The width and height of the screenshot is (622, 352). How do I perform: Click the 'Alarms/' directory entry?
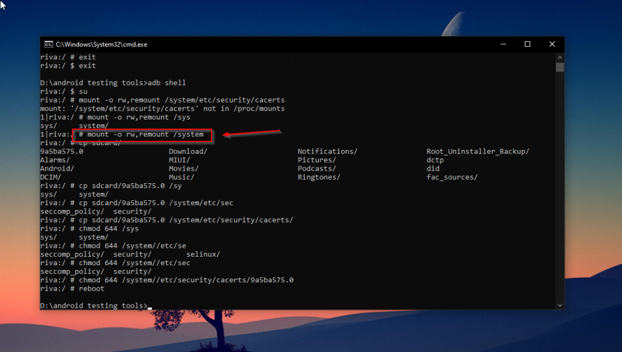tap(55, 160)
